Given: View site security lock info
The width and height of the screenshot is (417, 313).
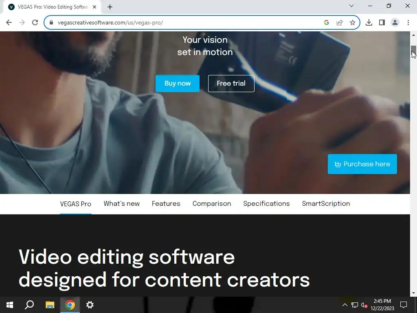Looking at the screenshot, I should 51,23.
